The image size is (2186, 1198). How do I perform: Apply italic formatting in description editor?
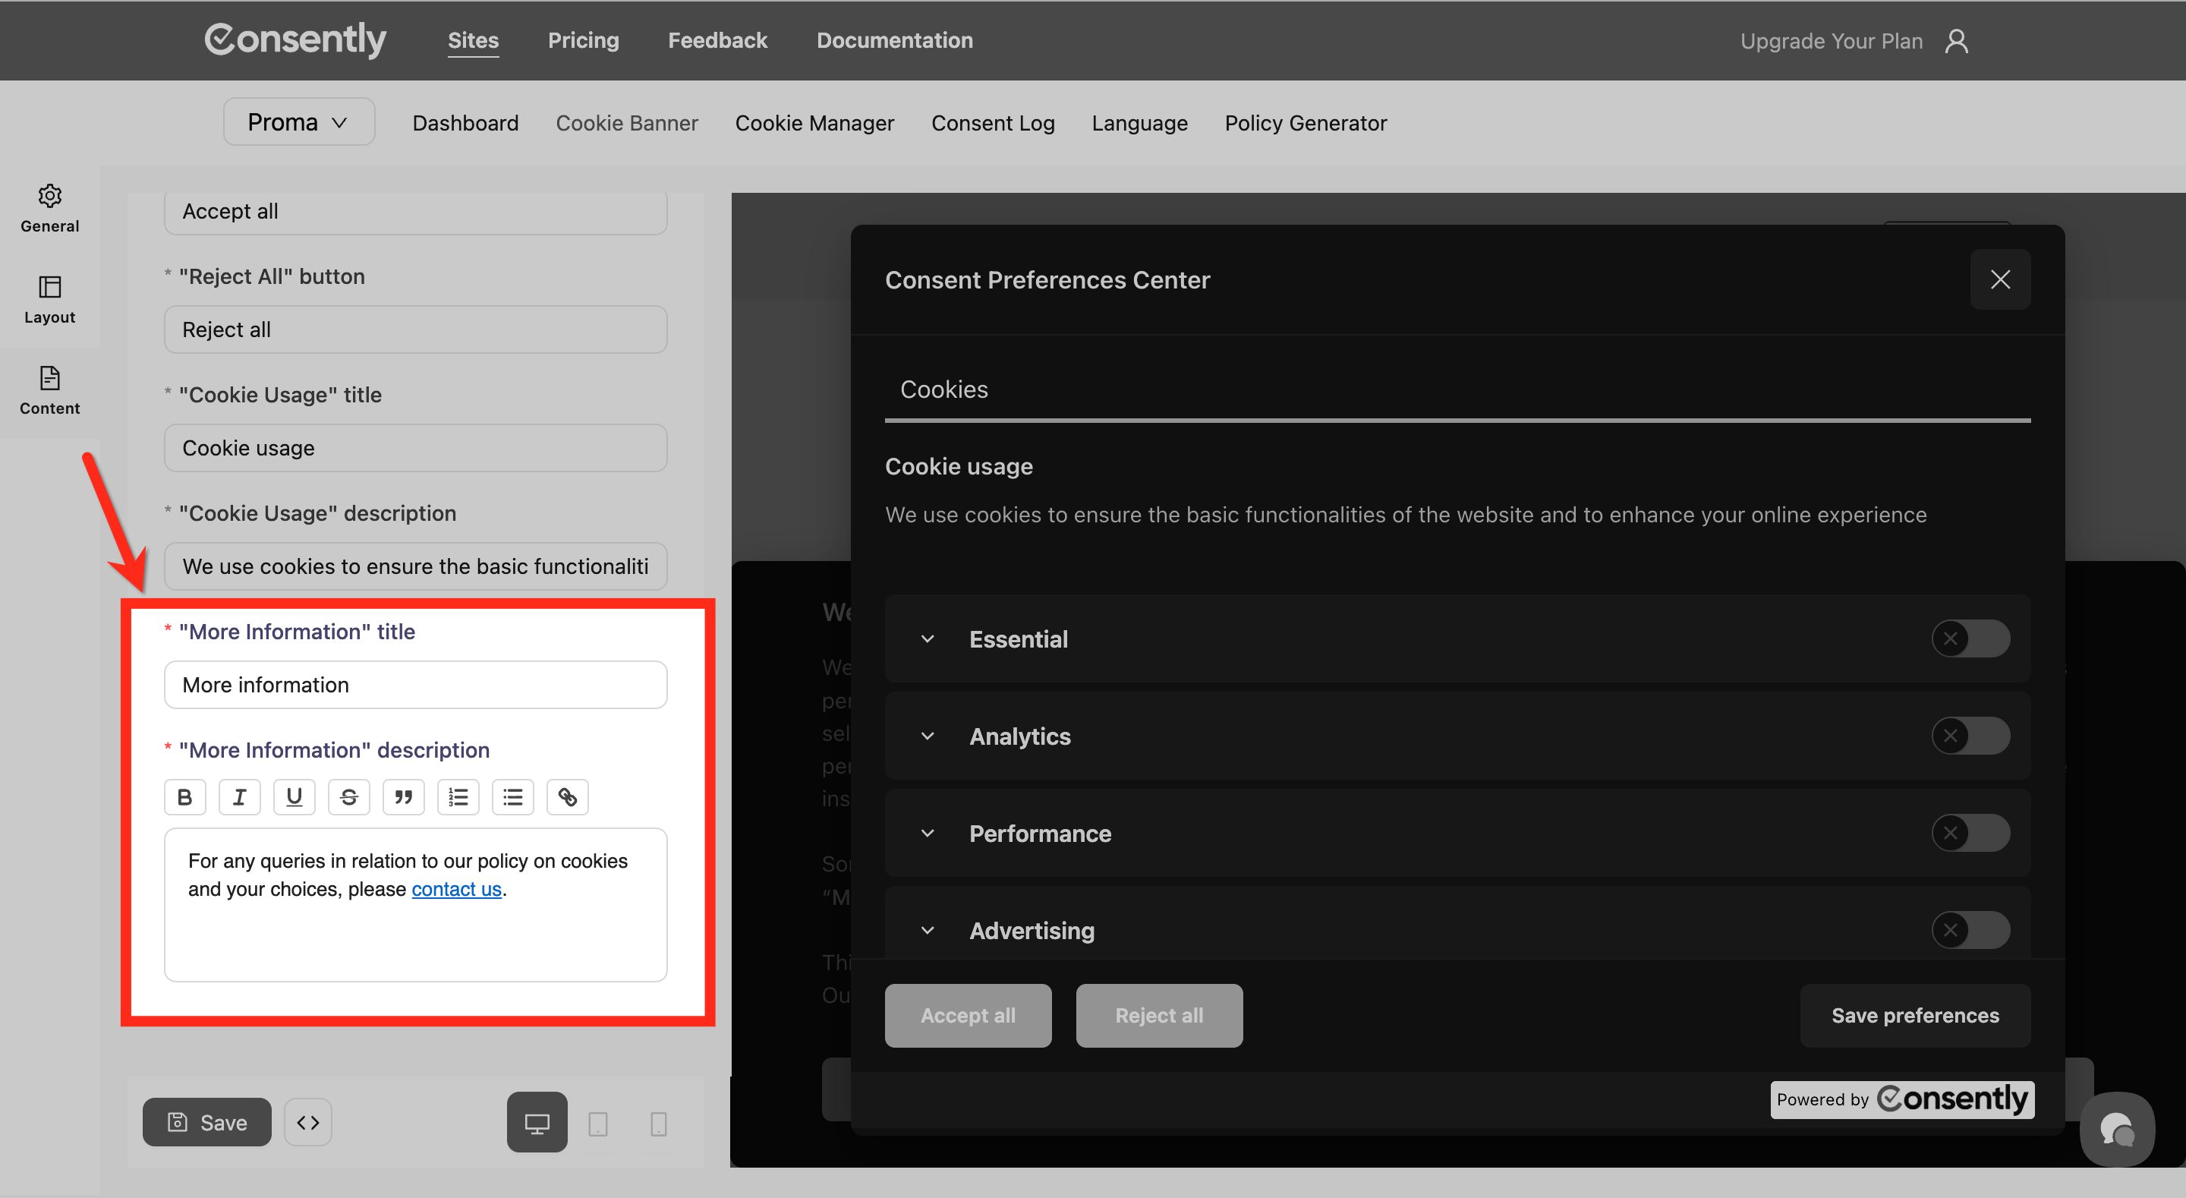(x=239, y=796)
